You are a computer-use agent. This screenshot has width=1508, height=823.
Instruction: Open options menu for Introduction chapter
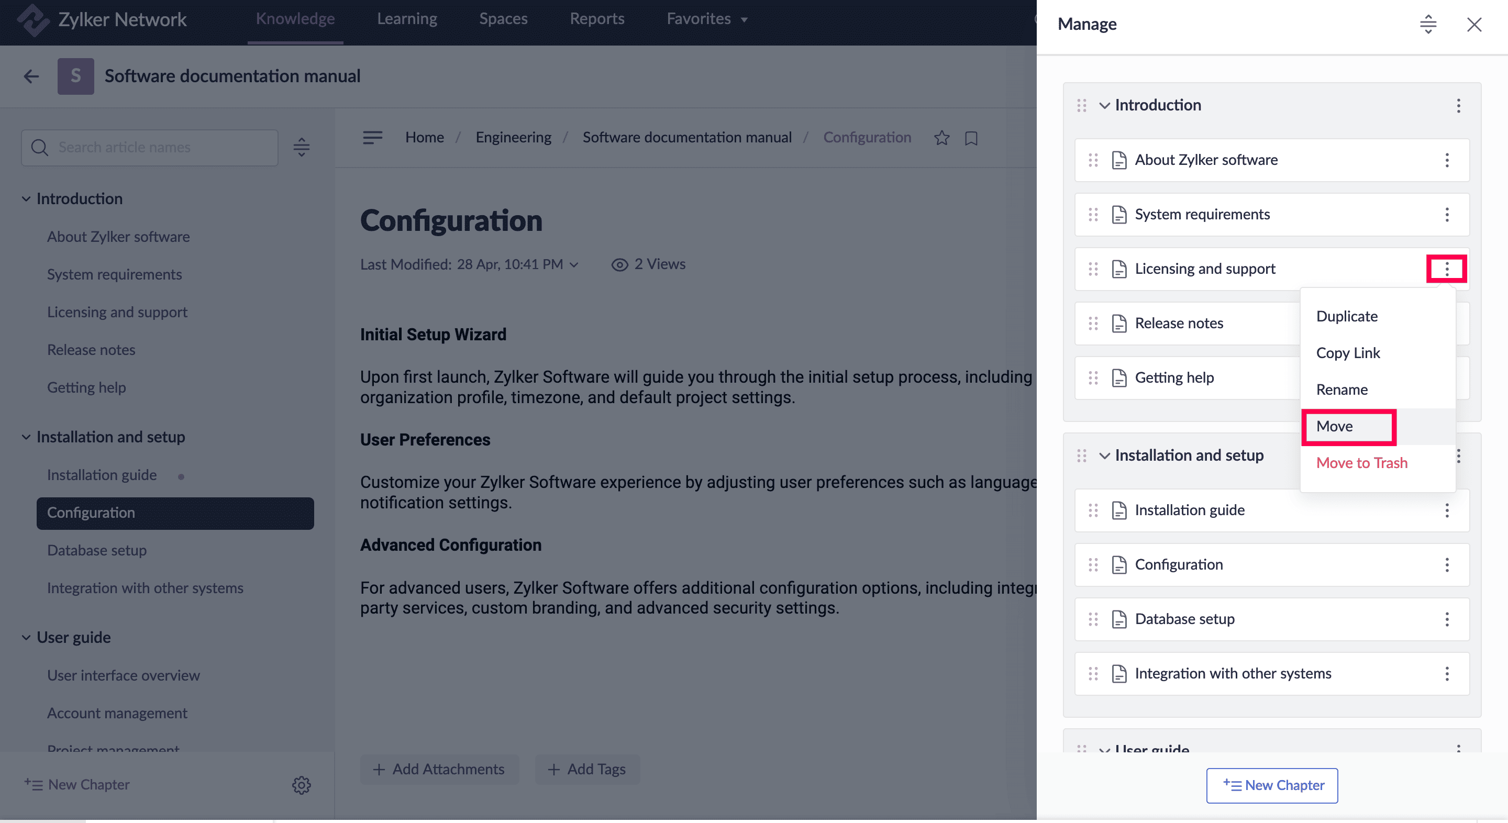click(x=1458, y=105)
